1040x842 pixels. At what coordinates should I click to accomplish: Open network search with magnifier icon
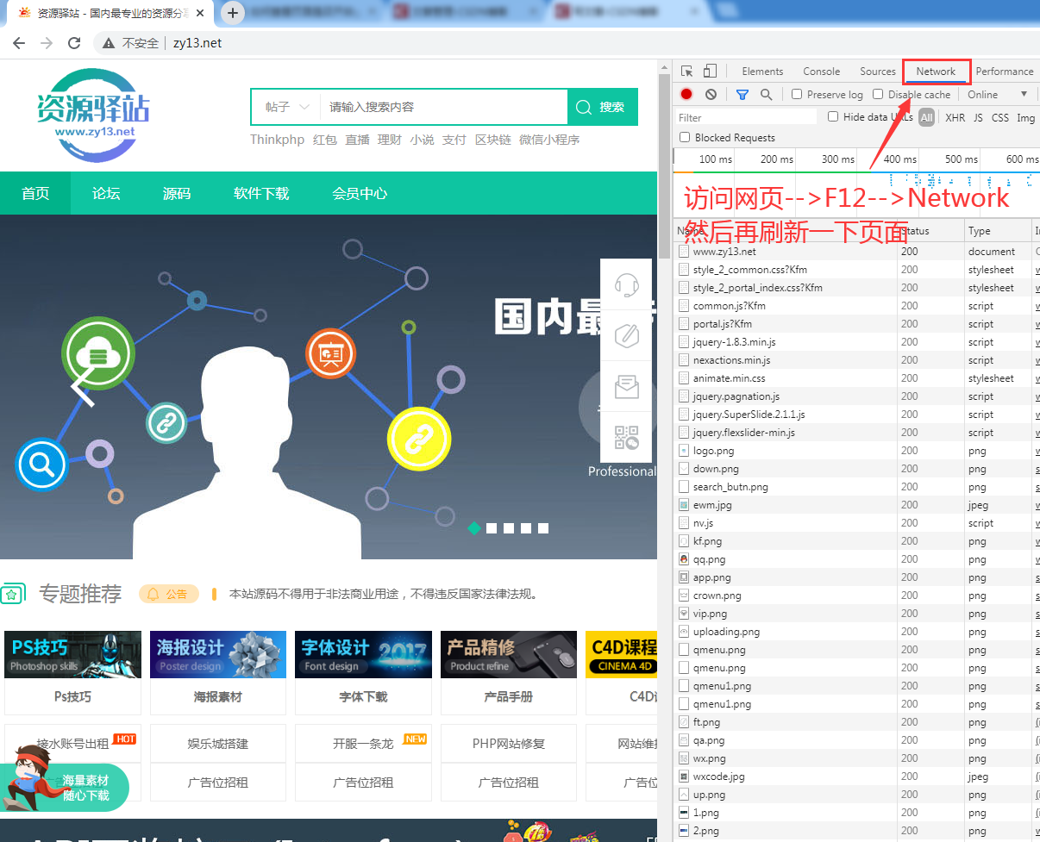click(766, 95)
